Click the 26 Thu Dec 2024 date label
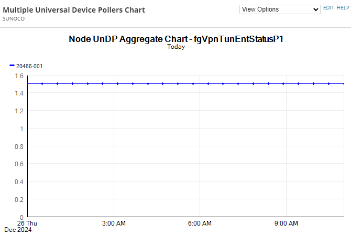 coord(20,227)
